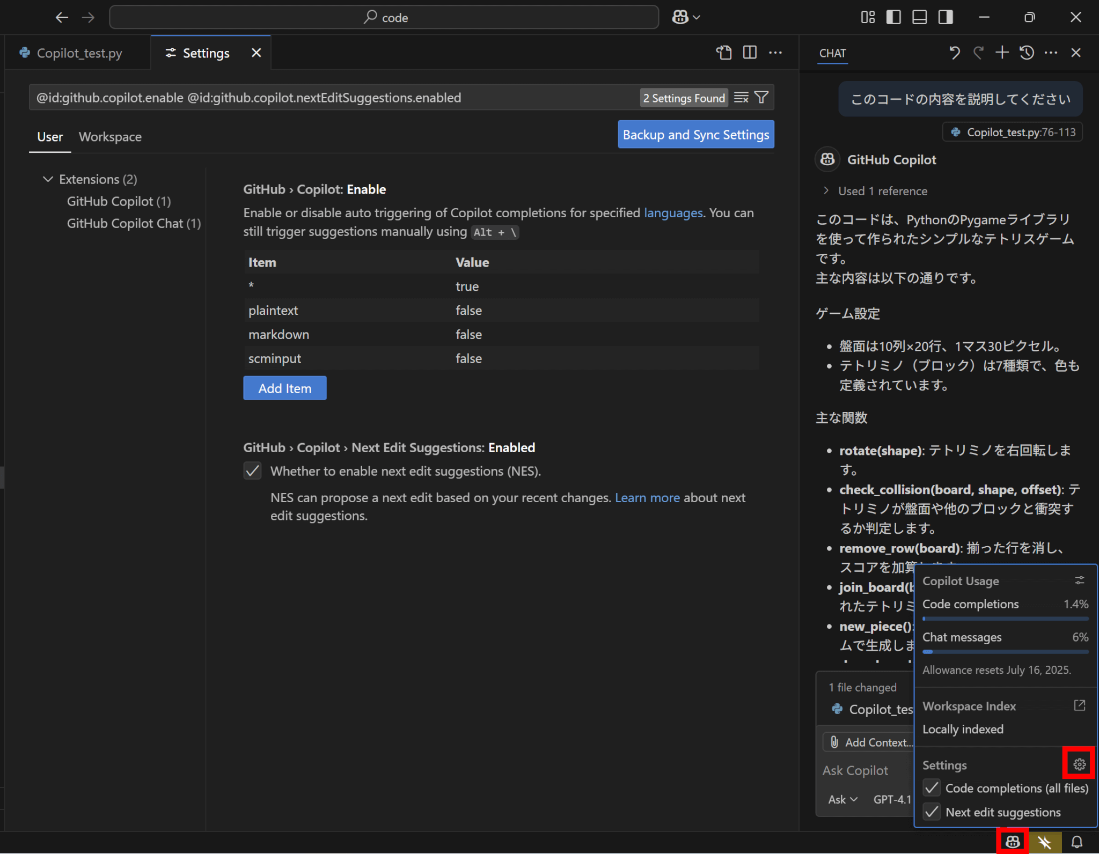Open the Settings gear in Copilot popup
The height and width of the screenshot is (854, 1099).
(x=1080, y=764)
